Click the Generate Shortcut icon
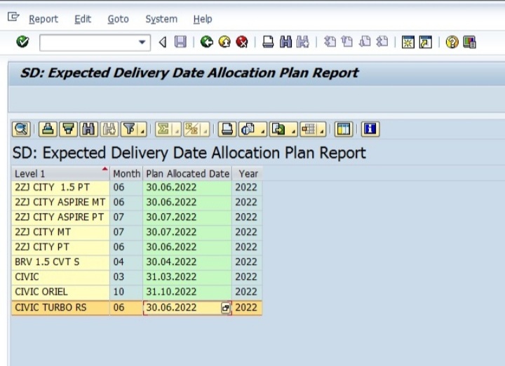The image size is (505, 366). pos(426,42)
